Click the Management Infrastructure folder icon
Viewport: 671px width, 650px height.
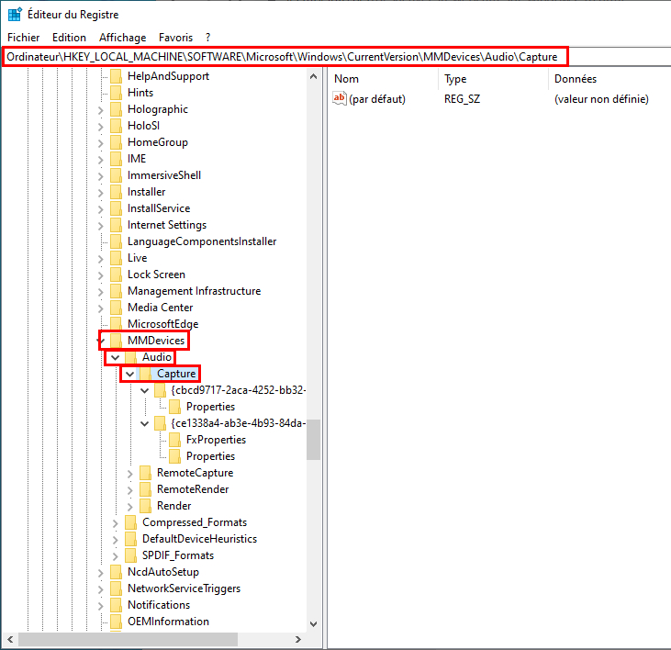coord(116,291)
